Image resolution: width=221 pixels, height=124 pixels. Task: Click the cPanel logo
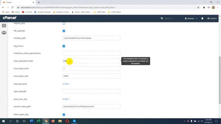click(10, 18)
